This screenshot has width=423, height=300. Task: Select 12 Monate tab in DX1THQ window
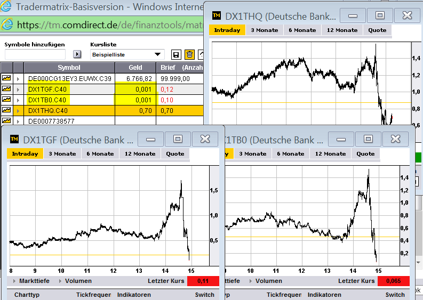coord(342,30)
